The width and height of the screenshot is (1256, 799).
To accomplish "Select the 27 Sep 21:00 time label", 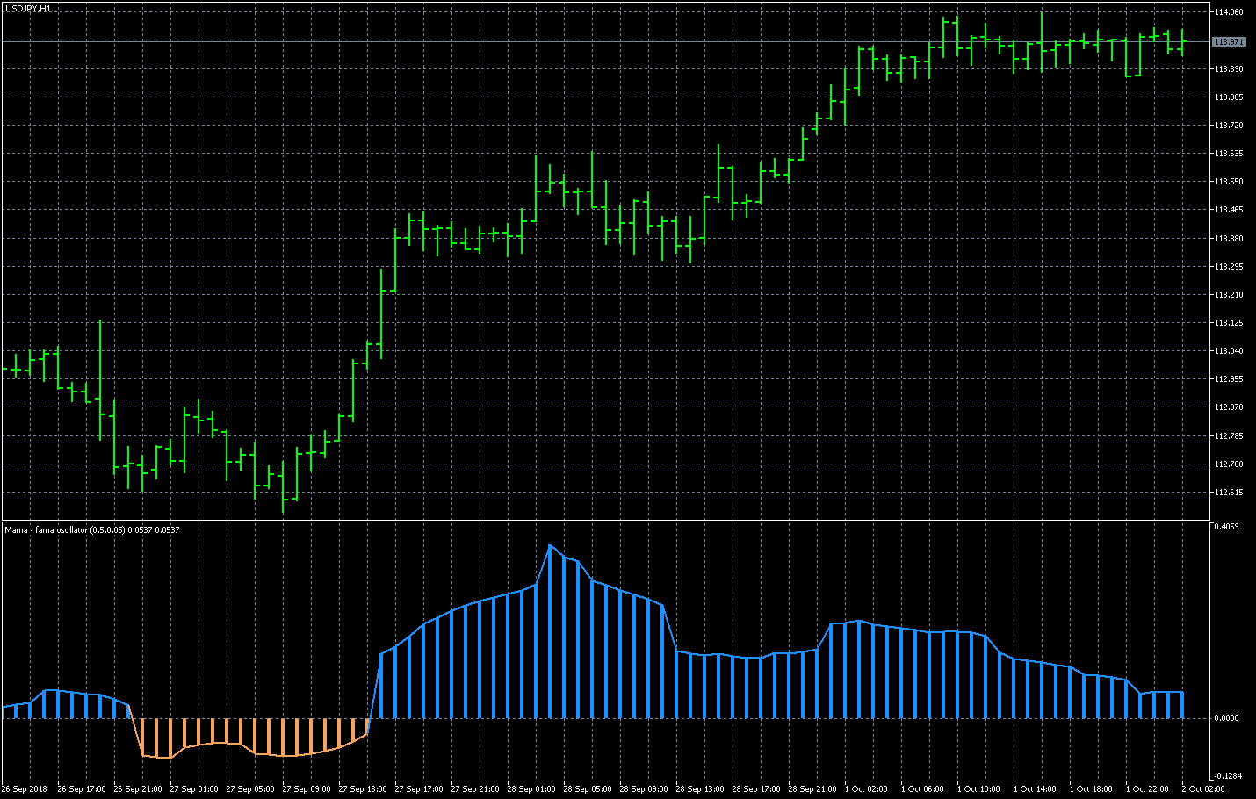I will tap(475, 789).
